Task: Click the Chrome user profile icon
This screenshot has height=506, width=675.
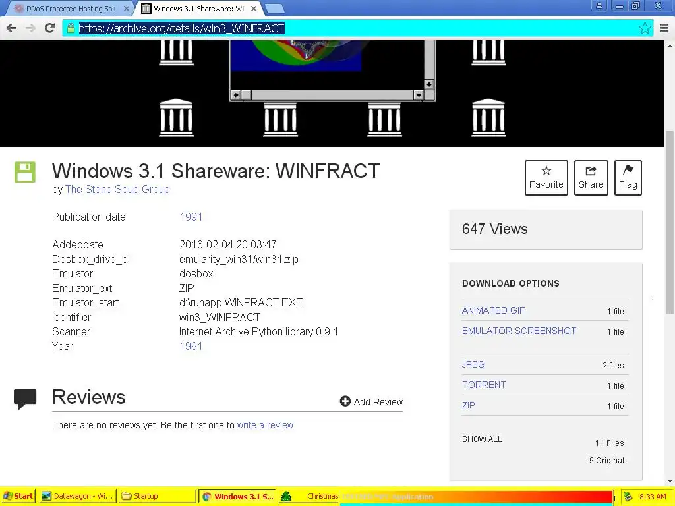Action: [x=599, y=5]
